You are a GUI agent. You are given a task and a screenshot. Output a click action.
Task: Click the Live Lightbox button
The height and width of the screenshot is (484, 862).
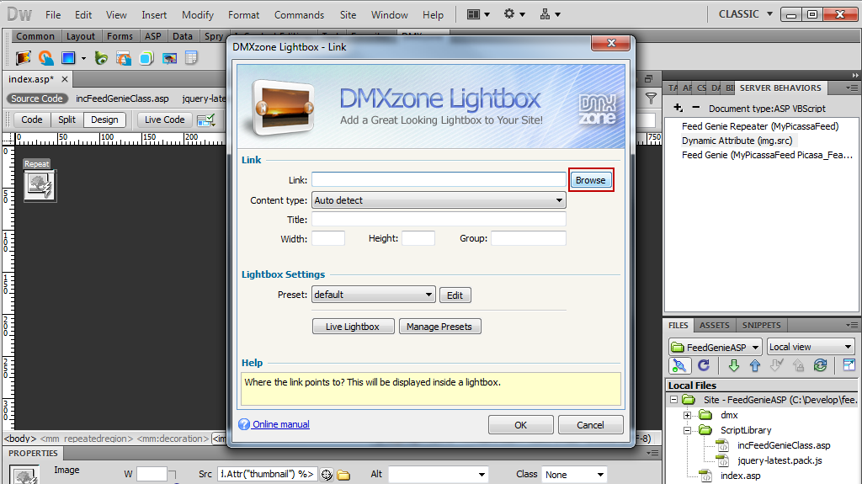[353, 326]
